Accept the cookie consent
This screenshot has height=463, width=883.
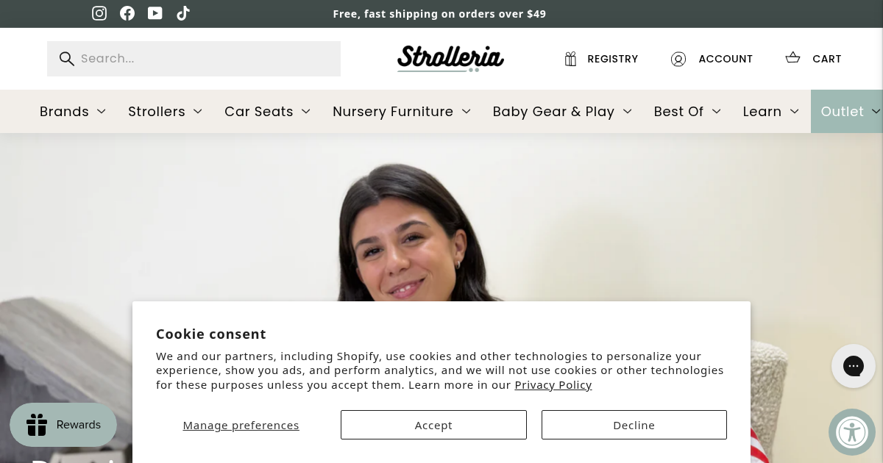tap(433, 425)
